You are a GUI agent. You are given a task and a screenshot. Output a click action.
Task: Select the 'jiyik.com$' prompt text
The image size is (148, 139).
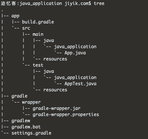tap(78, 4)
